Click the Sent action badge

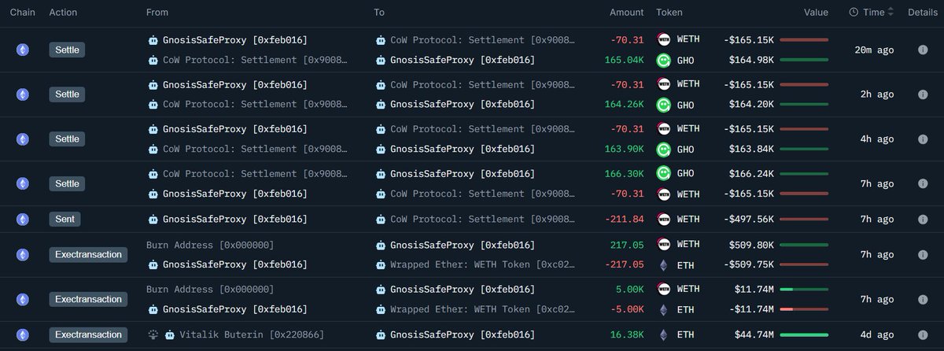coord(65,219)
